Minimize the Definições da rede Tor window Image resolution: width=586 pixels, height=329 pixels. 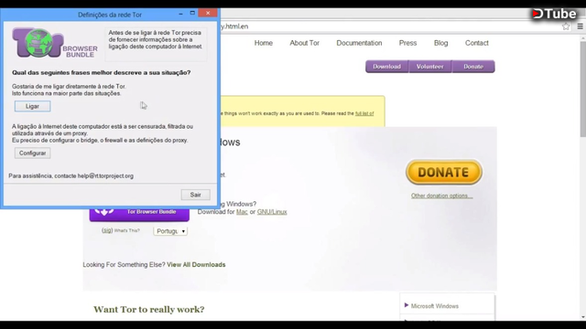[x=181, y=14]
